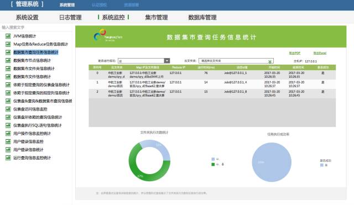Screen dimensions: 354x205
Task: Expand the cloud folder selection dropdown
Action: 270,61
